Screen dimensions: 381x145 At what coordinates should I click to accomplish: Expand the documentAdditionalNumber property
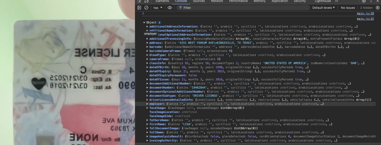pyautogui.click(x=147, y=83)
